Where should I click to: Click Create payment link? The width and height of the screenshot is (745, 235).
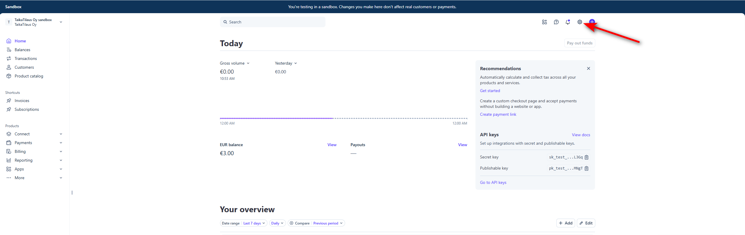[x=498, y=114]
